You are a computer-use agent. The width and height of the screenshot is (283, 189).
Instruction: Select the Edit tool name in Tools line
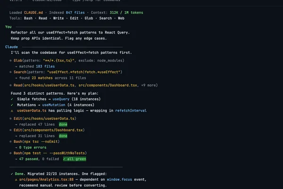click(74, 18)
